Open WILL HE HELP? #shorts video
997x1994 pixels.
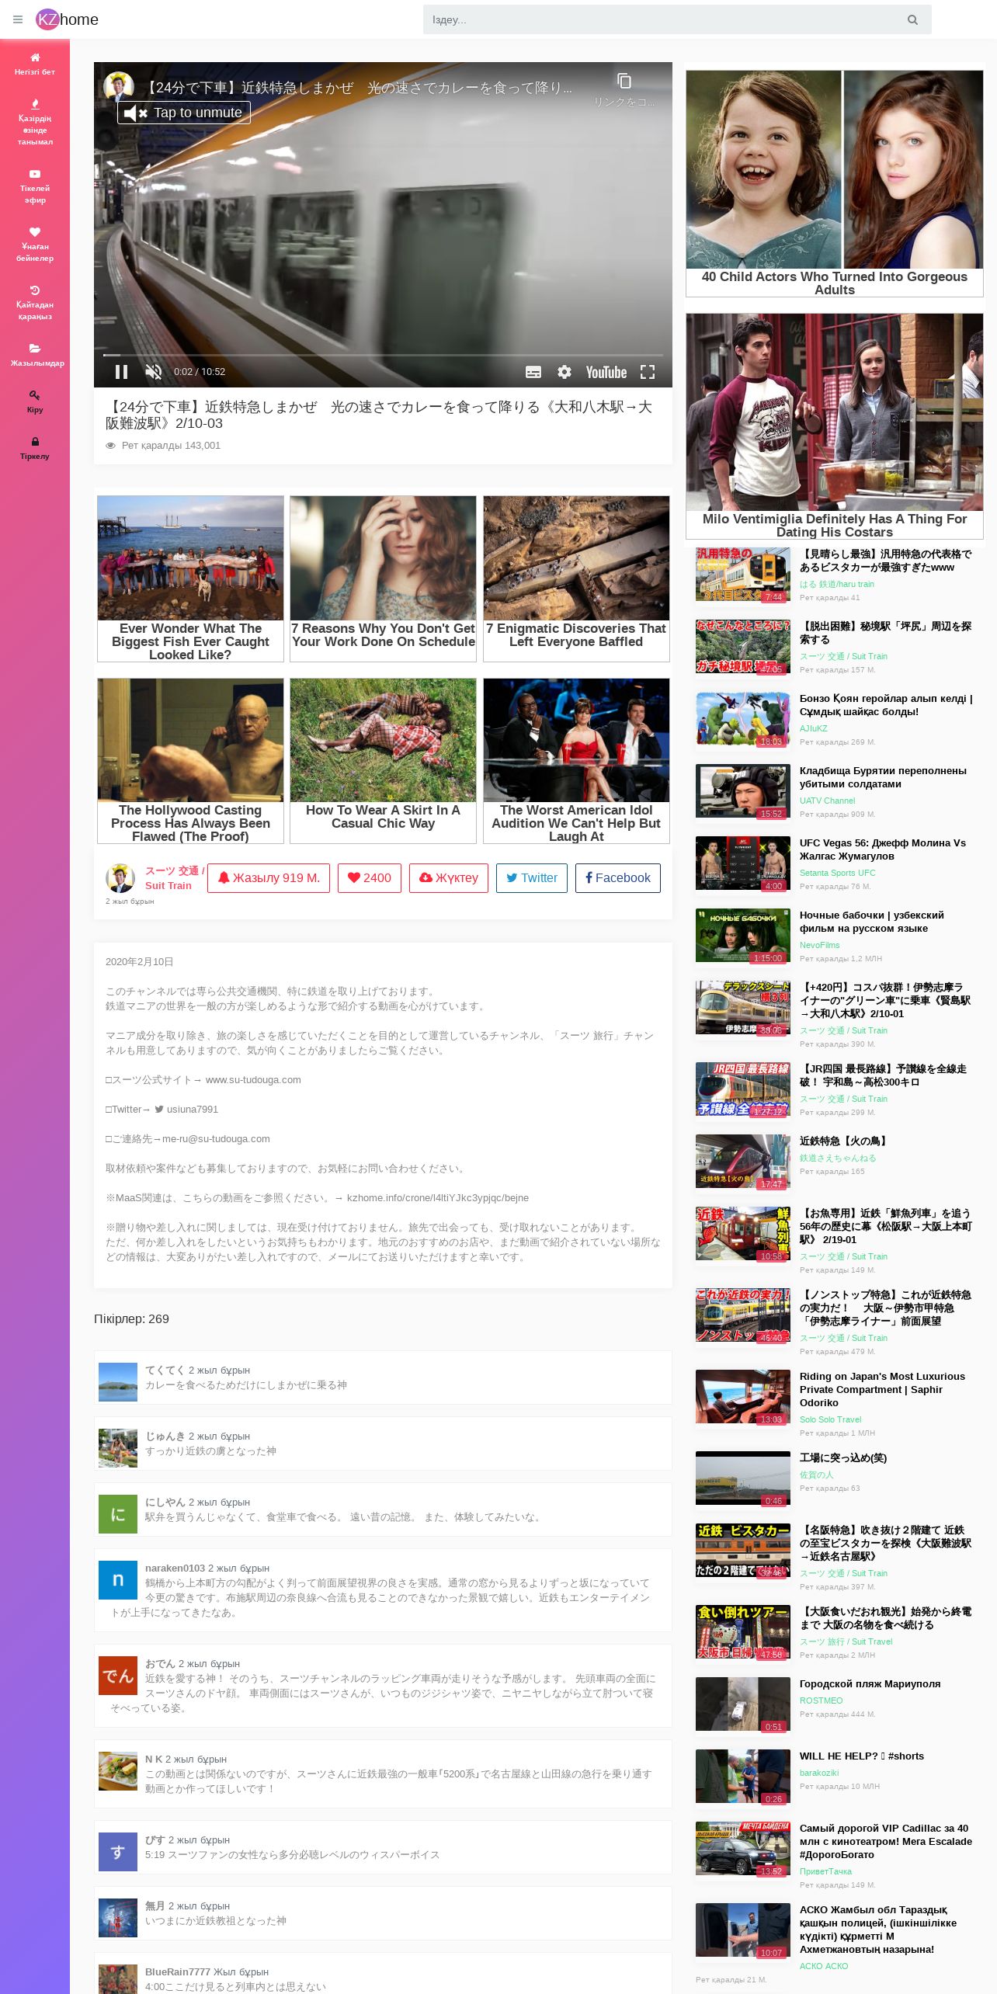pyautogui.click(x=862, y=1756)
